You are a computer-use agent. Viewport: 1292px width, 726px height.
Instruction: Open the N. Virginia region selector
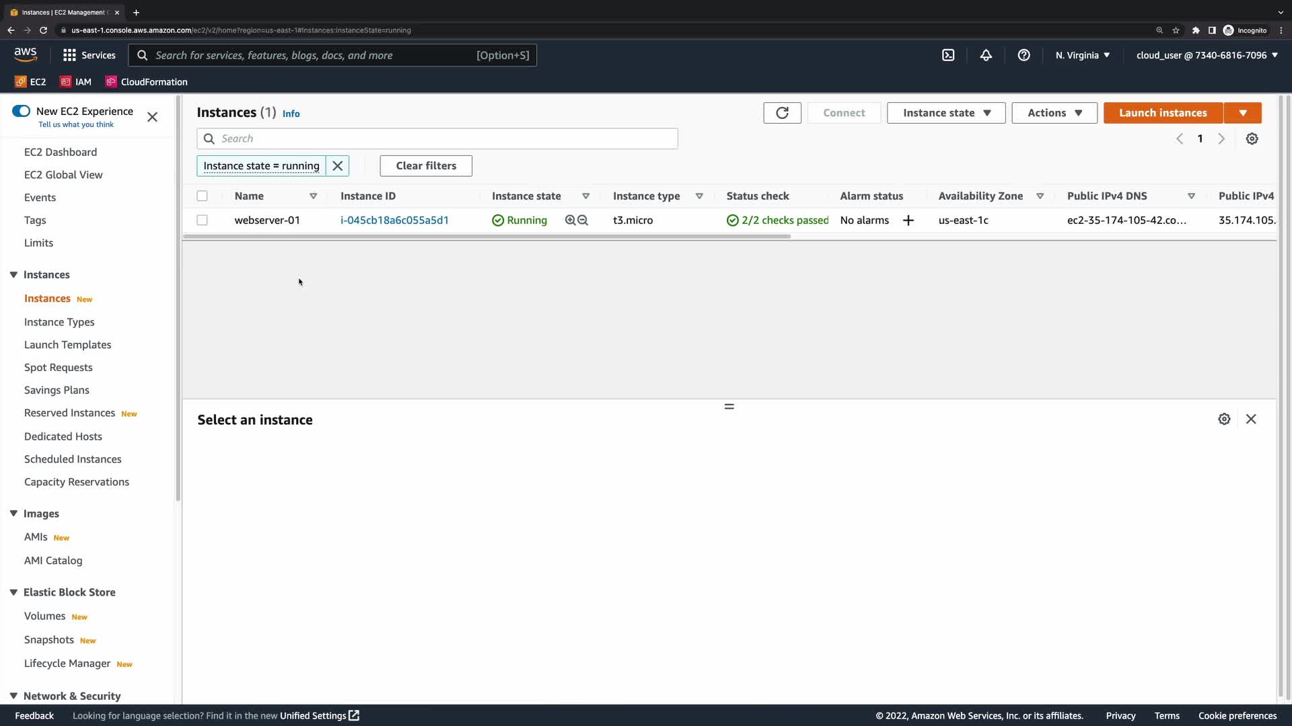click(x=1082, y=55)
